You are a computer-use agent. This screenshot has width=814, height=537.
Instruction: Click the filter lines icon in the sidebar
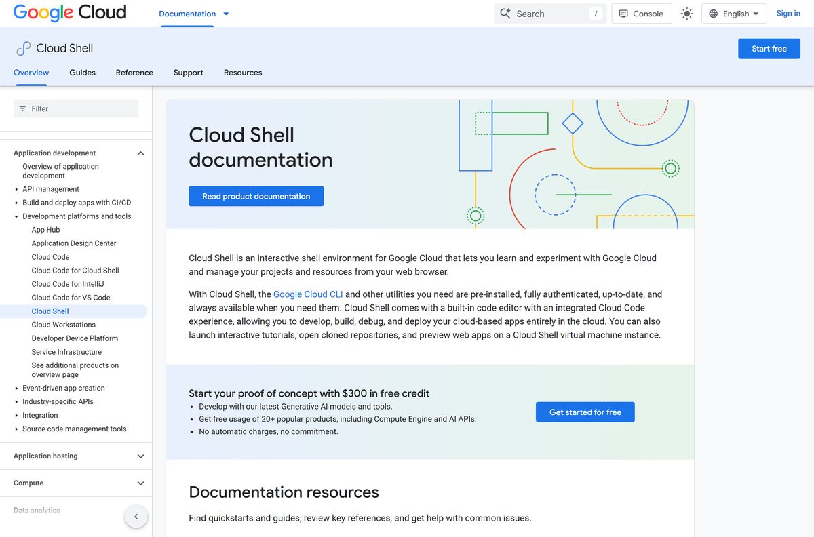point(22,108)
